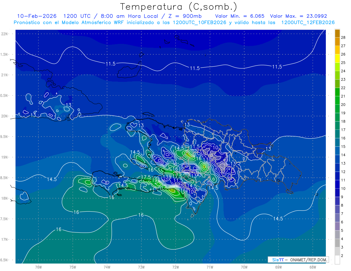Click the "17N" latitude axis label

5,239
